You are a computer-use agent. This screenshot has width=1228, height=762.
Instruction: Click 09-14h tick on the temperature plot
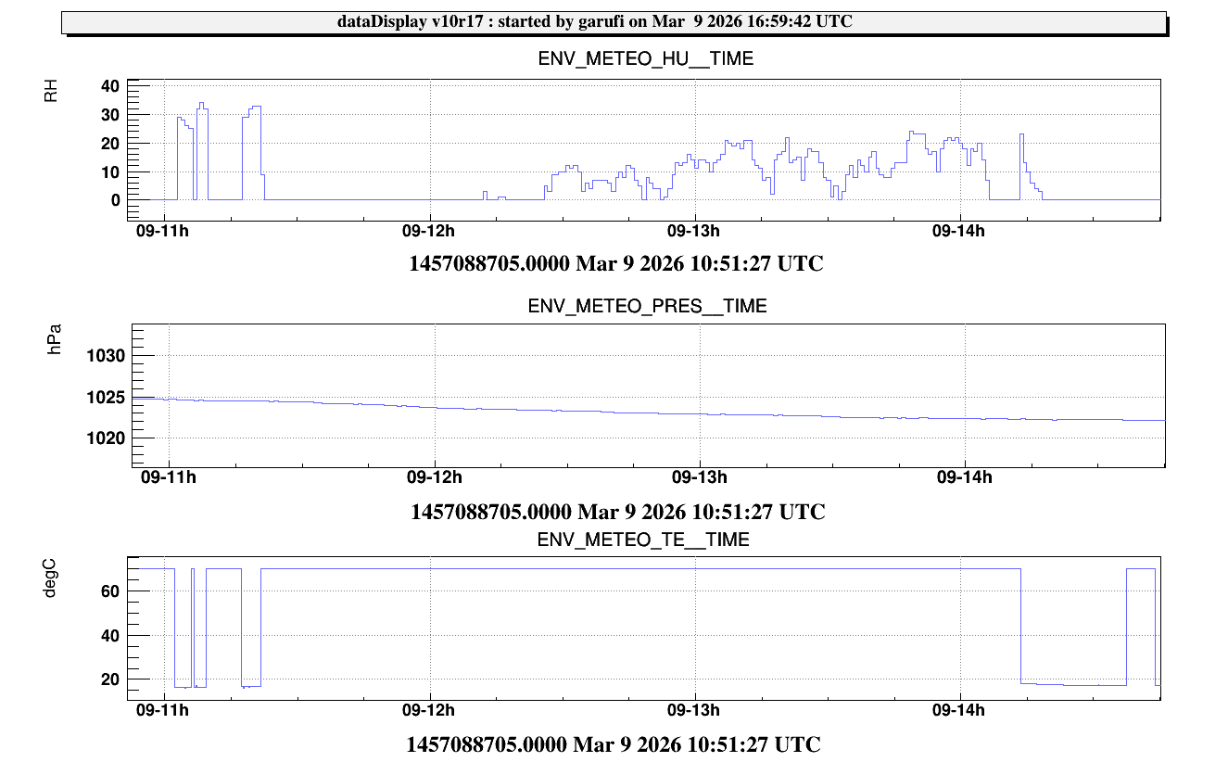click(960, 711)
